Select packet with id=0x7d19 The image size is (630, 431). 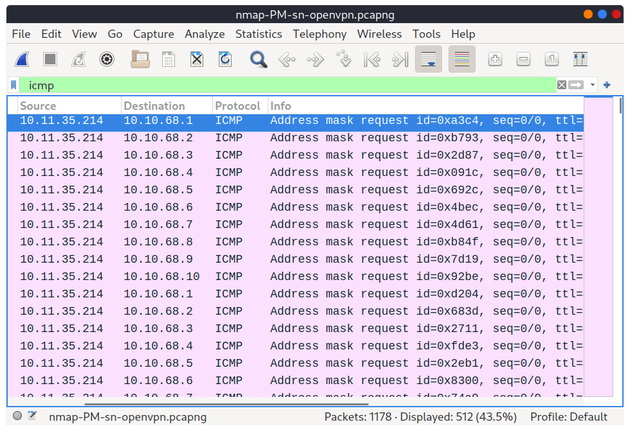[x=295, y=259]
